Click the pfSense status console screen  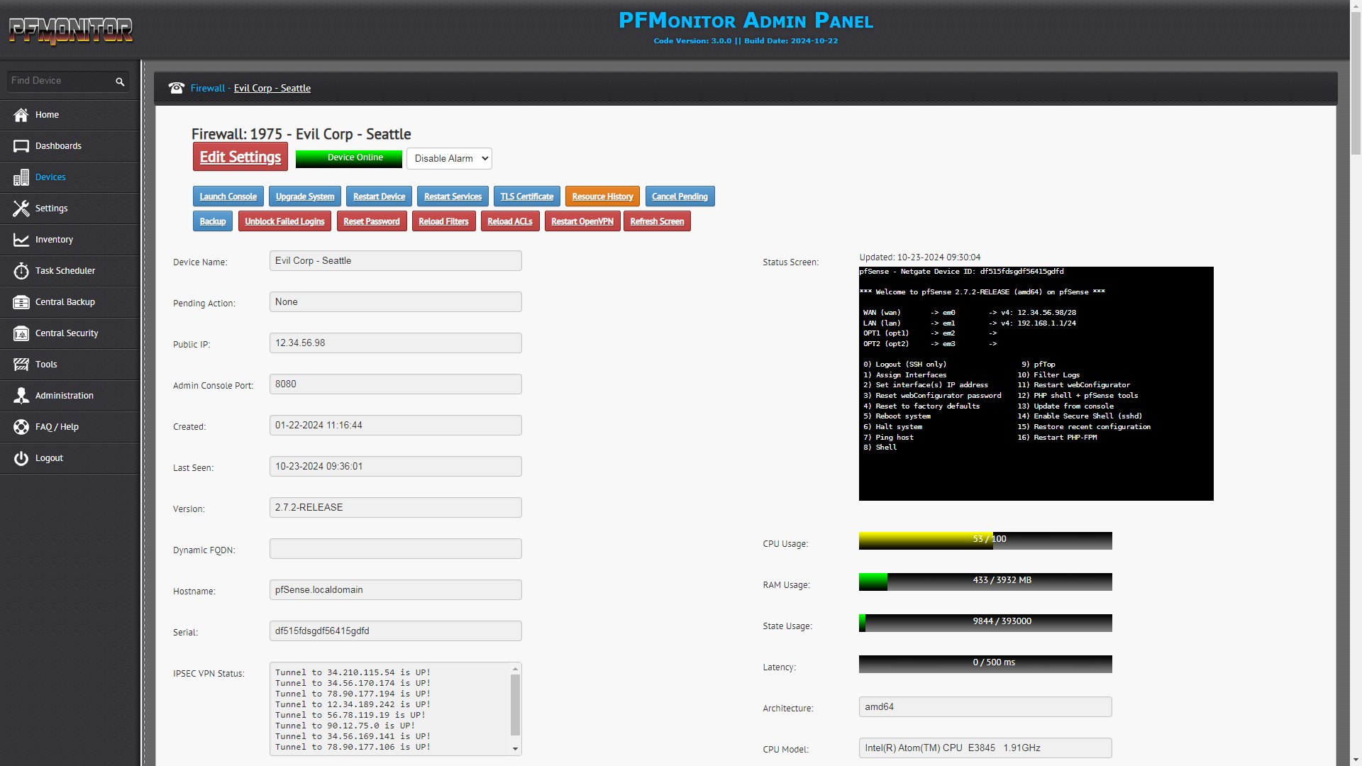coord(1036,384)
